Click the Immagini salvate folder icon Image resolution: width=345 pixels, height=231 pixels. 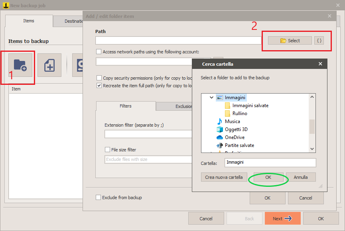pos(227,106)
